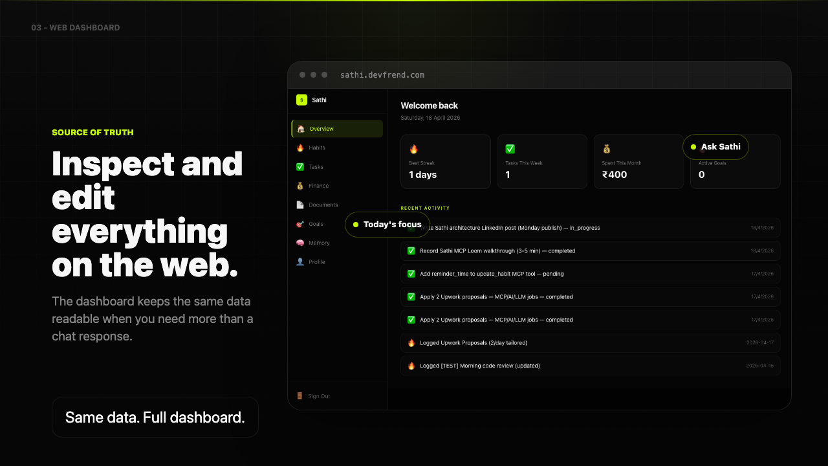828x466 pixels.
Task: Click the fire icon in Best Streak card
Action: point(414,149)
